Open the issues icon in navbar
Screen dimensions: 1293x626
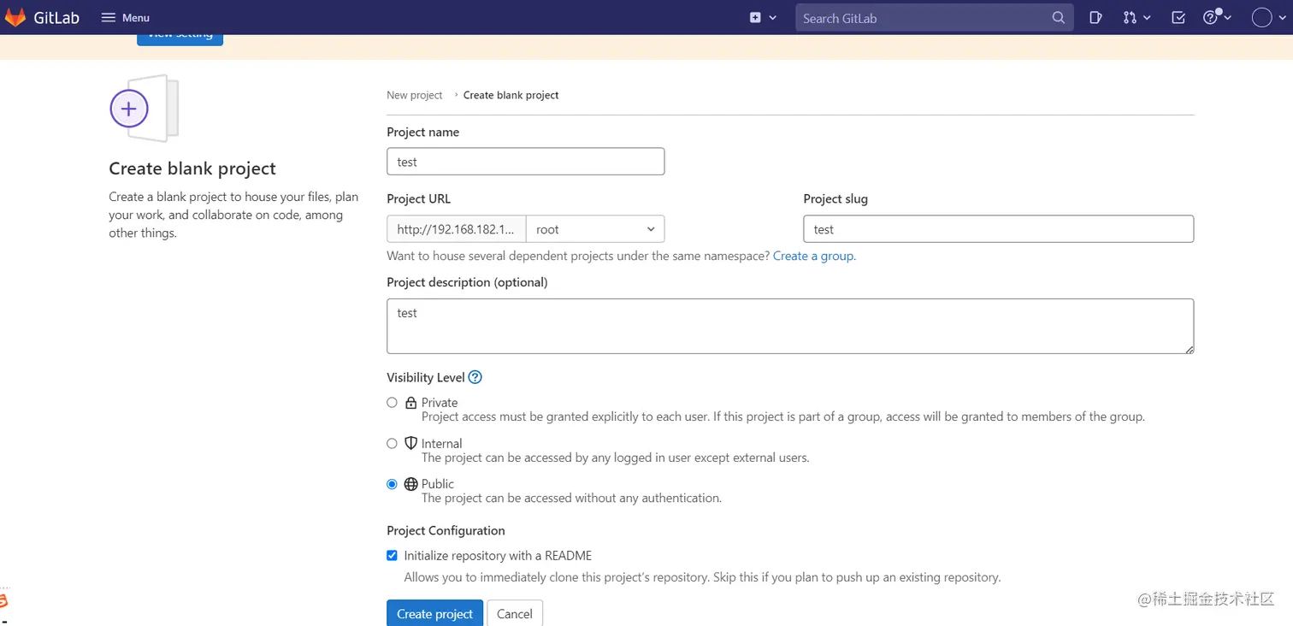pyautogui.click(x=1095, y=17)
